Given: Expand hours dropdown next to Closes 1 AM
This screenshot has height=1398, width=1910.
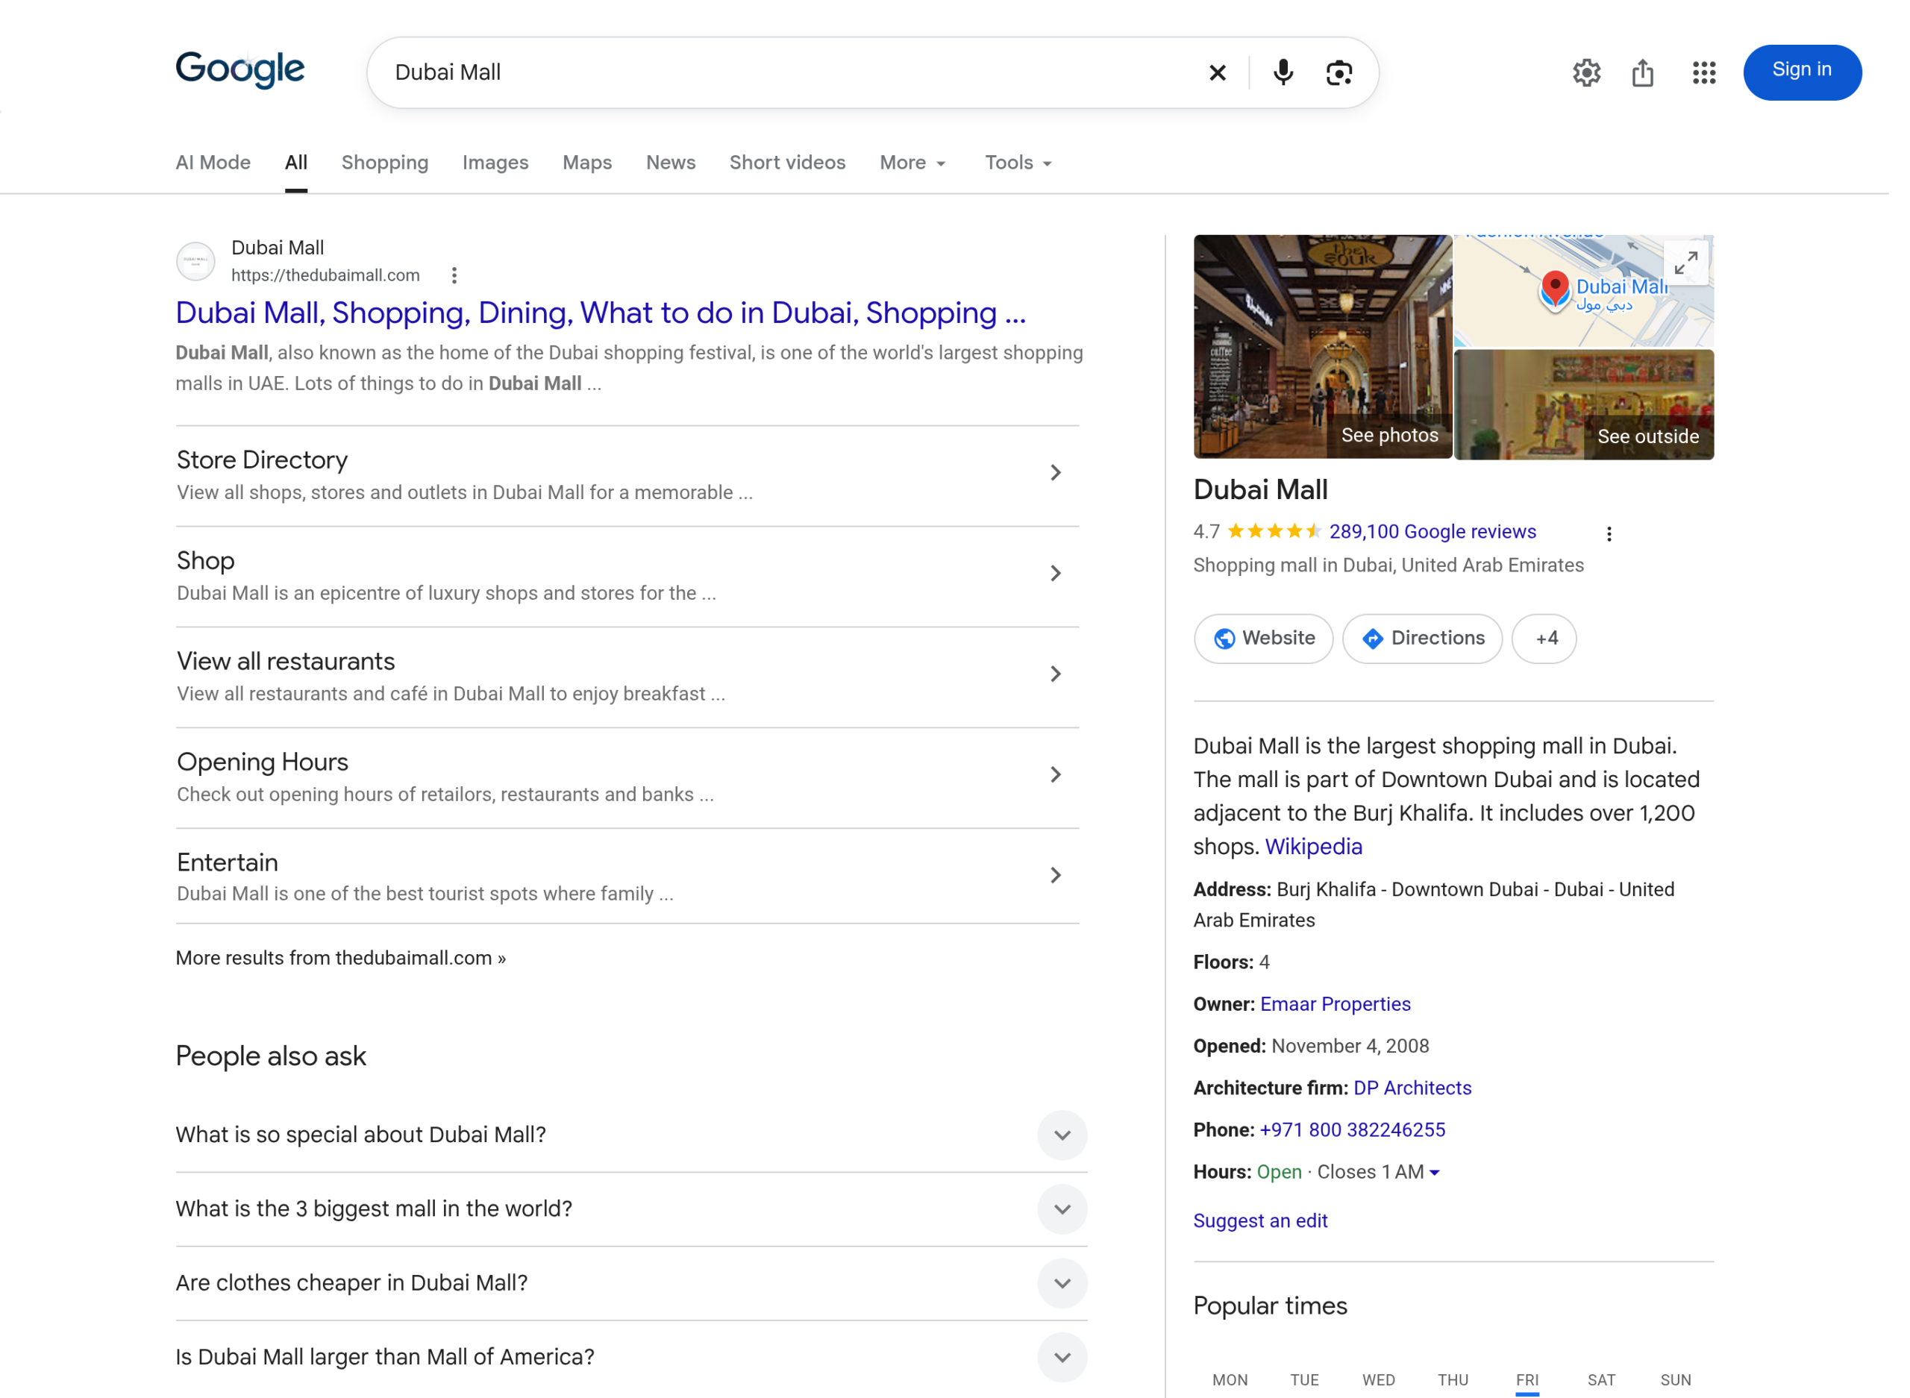Looking at the screenshot, I should click(1435, 1173).
